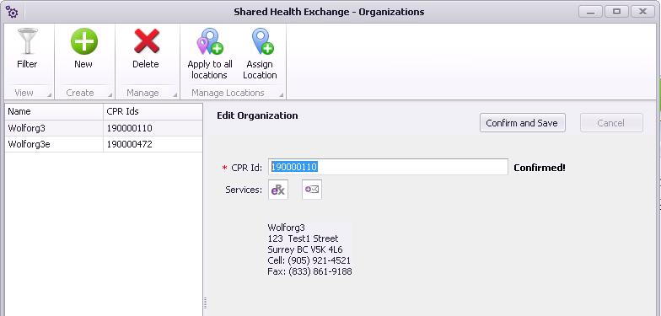Delete the selected organization
The width and height of the screenshot is (661, 316).
(x=146, y=49)
